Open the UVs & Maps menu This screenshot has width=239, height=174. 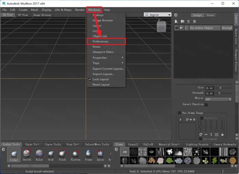tap(63, 10)
